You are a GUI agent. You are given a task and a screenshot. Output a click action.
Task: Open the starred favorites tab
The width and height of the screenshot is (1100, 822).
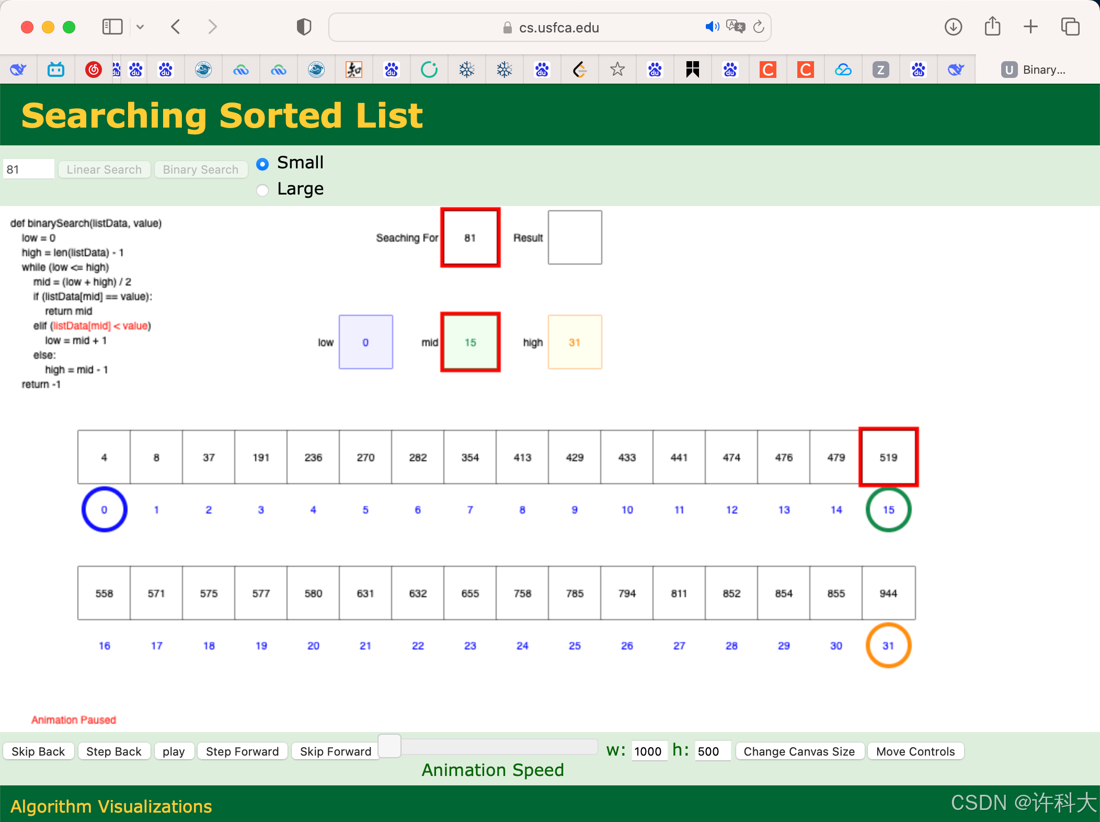[617, 70]
